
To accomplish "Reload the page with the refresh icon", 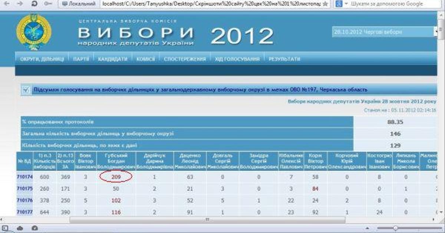I will pyautogui.click(x=34, y=4).
